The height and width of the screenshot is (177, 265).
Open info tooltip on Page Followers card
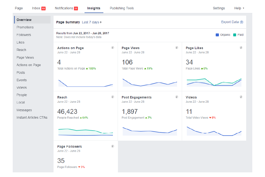112,146
